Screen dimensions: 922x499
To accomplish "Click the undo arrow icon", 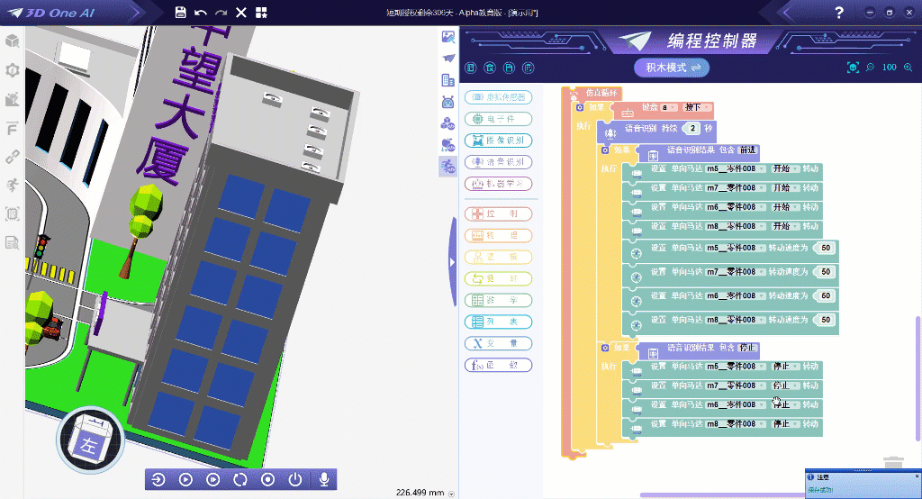I will point(200,13).
